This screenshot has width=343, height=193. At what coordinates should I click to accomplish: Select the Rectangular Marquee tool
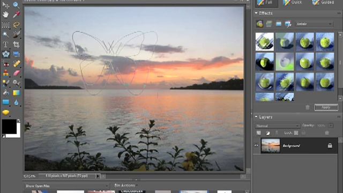(x=5, y=25)
